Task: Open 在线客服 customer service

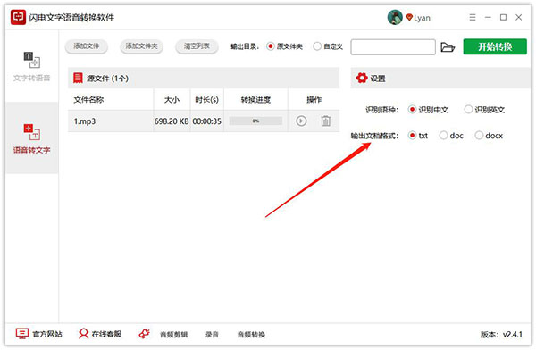Action: [100, 334]
